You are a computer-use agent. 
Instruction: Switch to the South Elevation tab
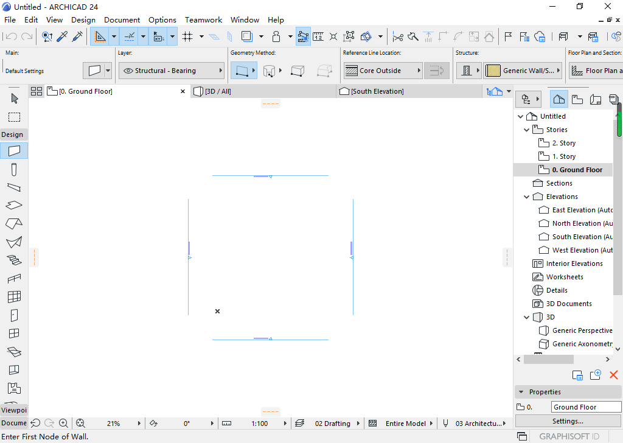pos(377,91)
